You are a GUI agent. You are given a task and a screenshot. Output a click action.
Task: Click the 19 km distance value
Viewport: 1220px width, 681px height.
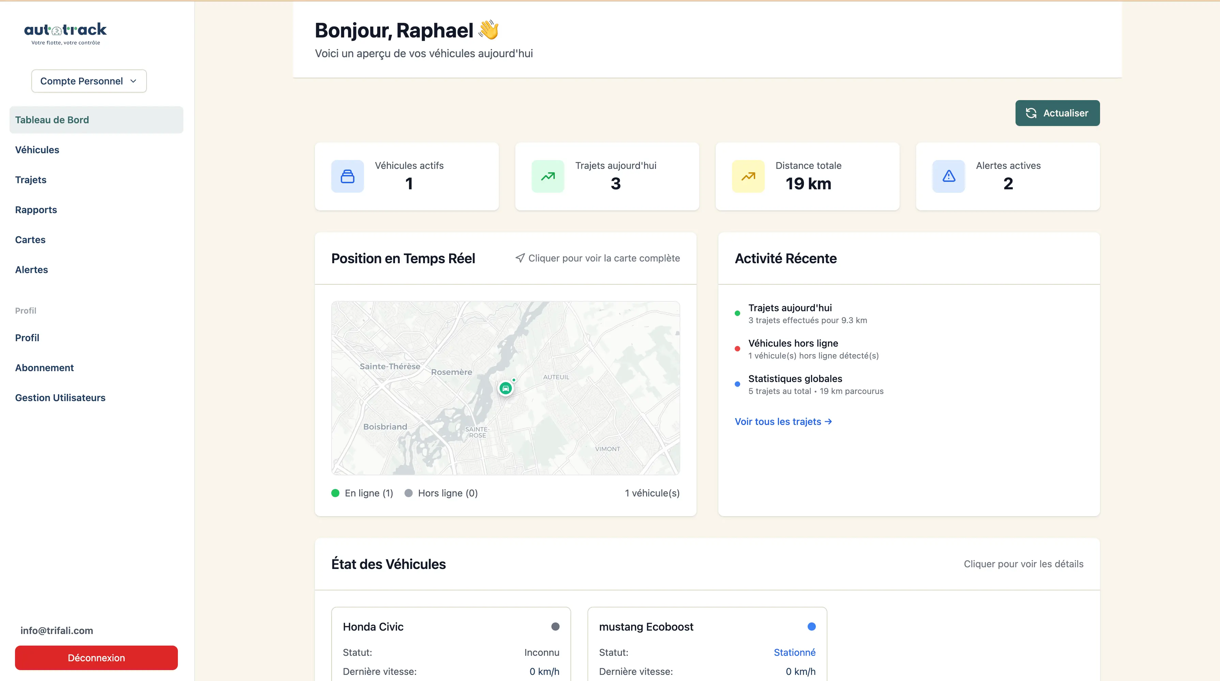[x=808, y=184]
